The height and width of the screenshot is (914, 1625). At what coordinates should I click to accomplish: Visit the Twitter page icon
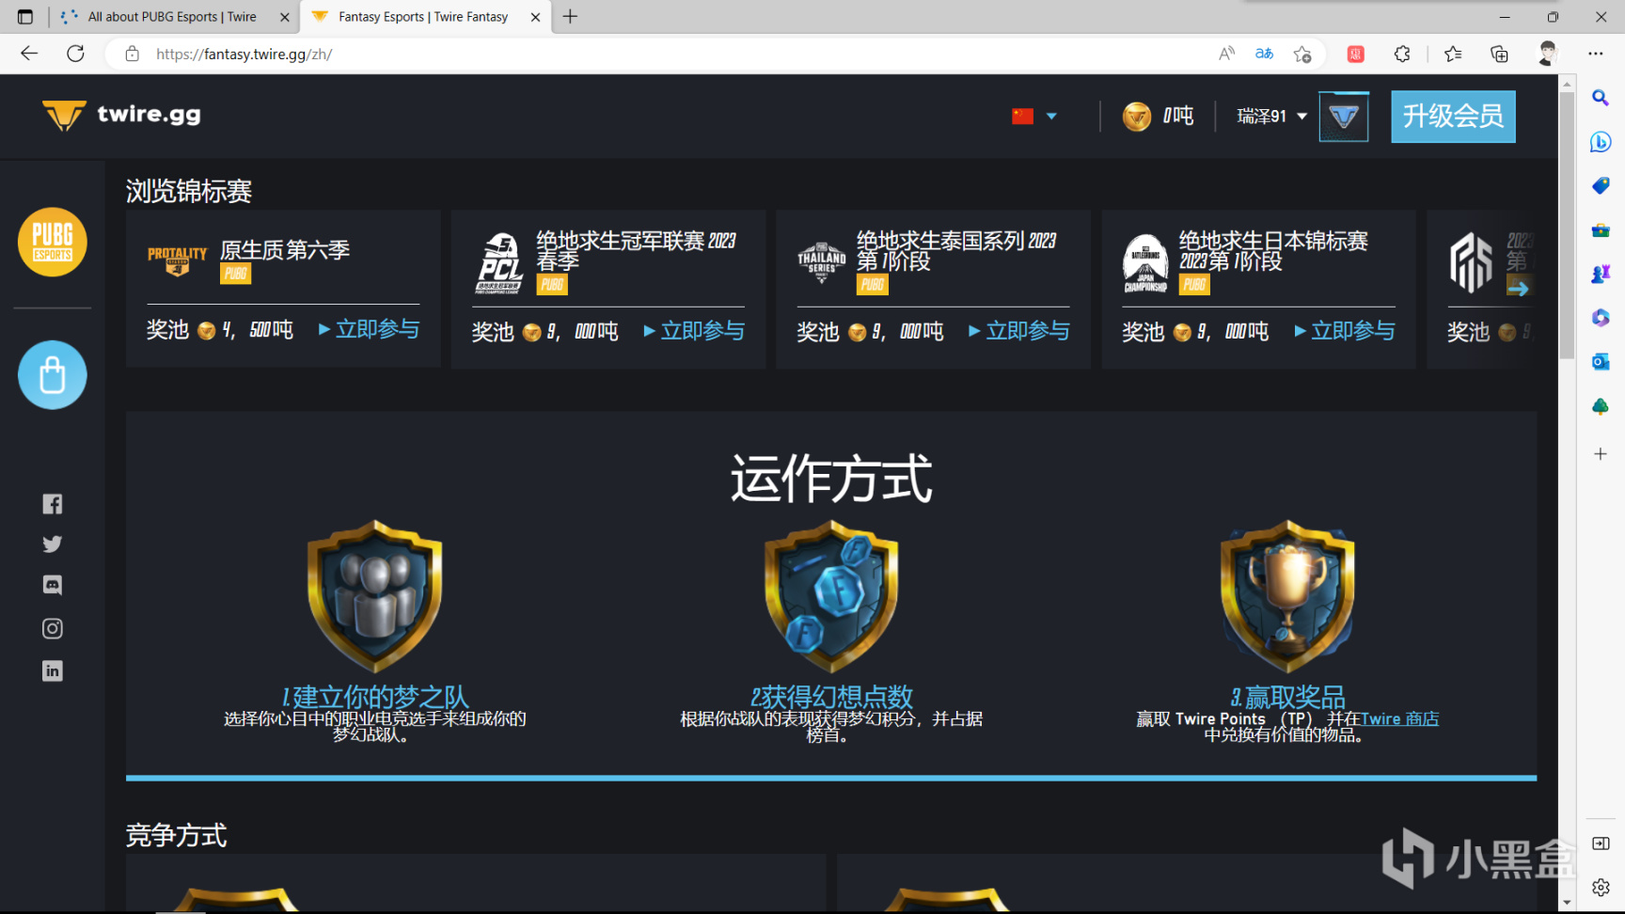point(53,544)
